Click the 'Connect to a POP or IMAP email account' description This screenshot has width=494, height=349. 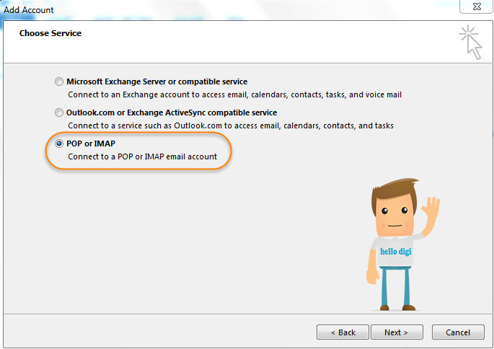click(142, 156)
